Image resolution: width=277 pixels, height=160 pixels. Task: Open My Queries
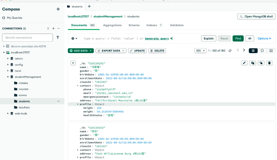click(12, 18)
